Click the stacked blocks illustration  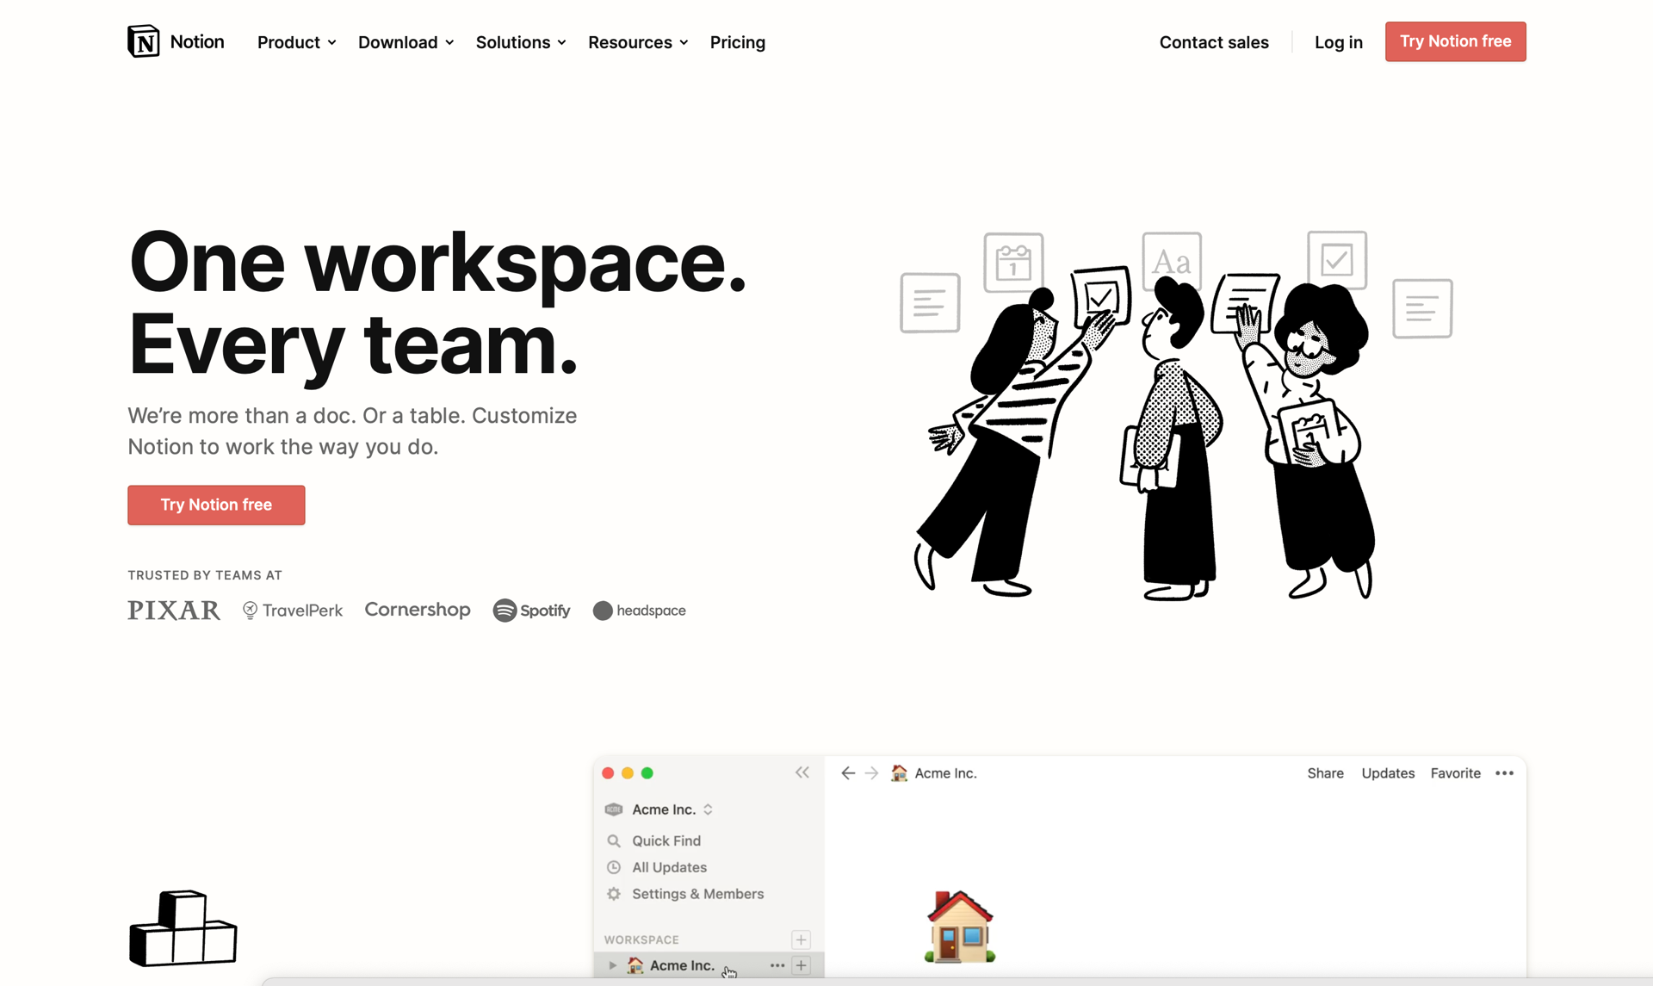pyautogui.click(x=183, y=928)
